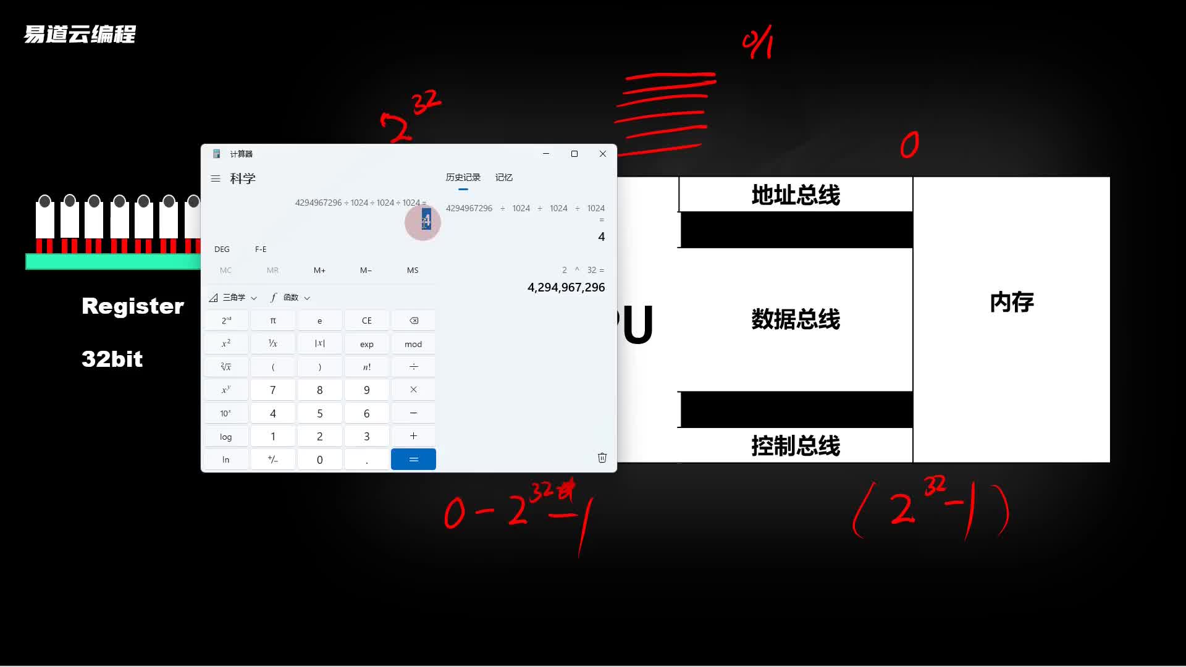Click the log function icon
This screenshot has height=667, width=1186.
click(x=227, y=435)
